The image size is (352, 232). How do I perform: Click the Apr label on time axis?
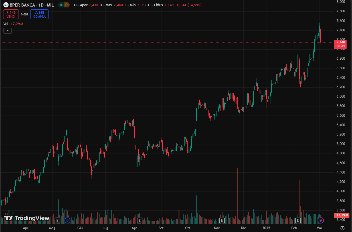click(25, 228)
